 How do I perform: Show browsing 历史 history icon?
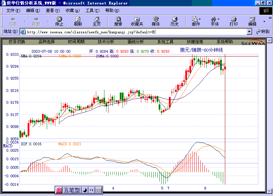coord(174,21)
